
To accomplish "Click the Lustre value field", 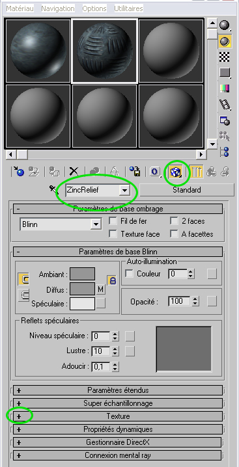I will pyautogui.click(x=101, y=351).
